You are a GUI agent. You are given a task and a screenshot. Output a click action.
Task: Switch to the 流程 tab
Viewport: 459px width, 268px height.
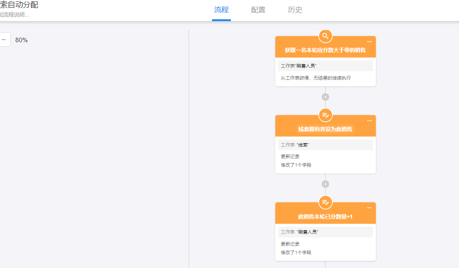tap(221, 10)
